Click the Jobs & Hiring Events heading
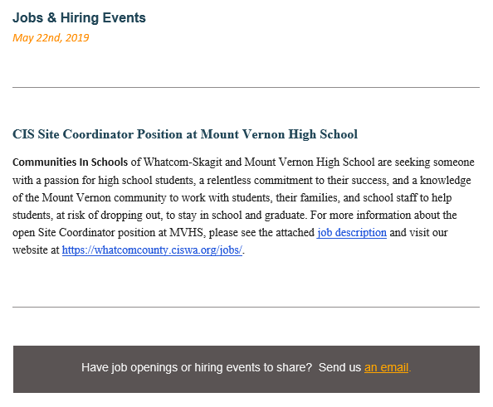Image resolution: width=493 pixels, height=407 pixels. point(79,17)
